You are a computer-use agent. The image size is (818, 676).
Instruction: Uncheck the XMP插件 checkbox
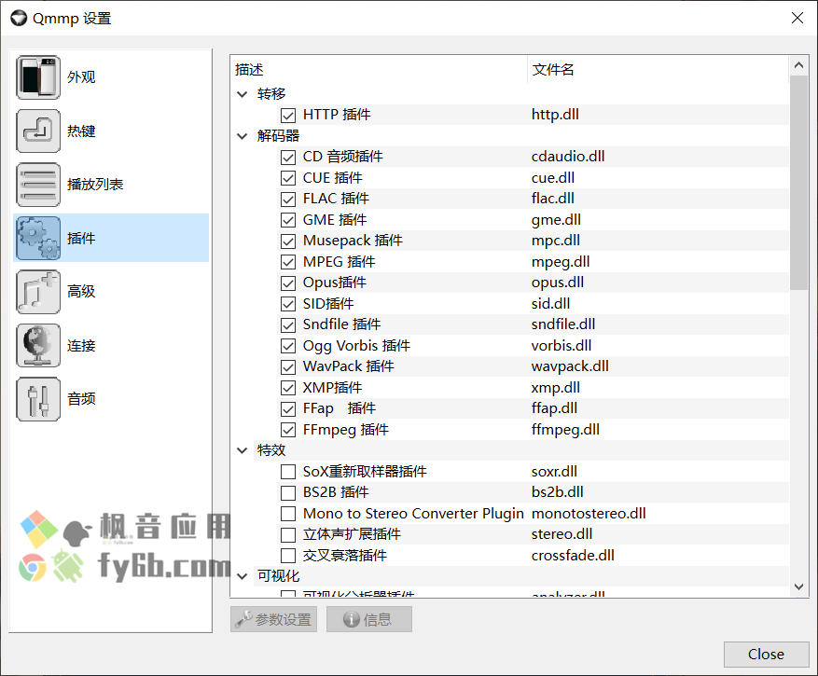pyautogui.click(x=288, y=388)
